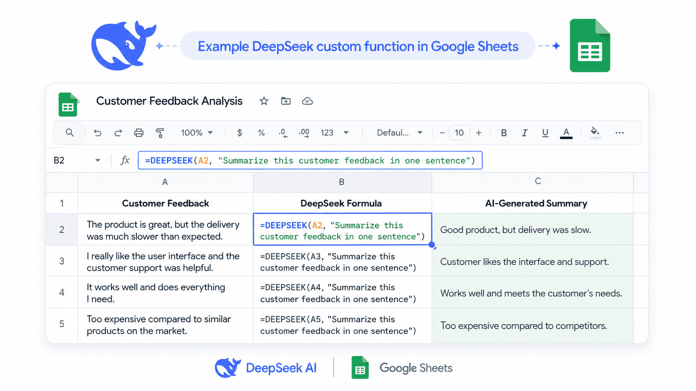Open the 100% zoom dropdown

click(x=197, y=133)
